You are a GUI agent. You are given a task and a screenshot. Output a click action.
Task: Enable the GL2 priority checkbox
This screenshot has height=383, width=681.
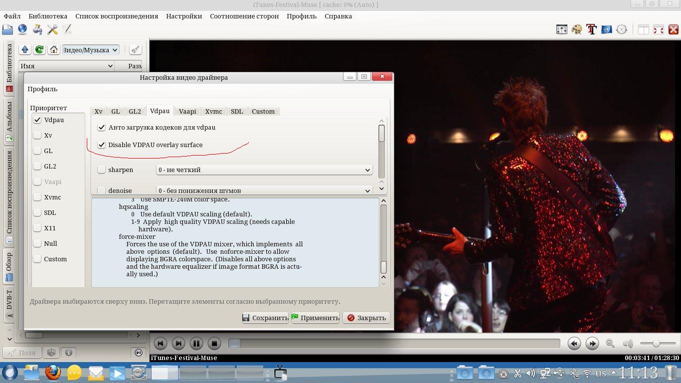(37, 166)
